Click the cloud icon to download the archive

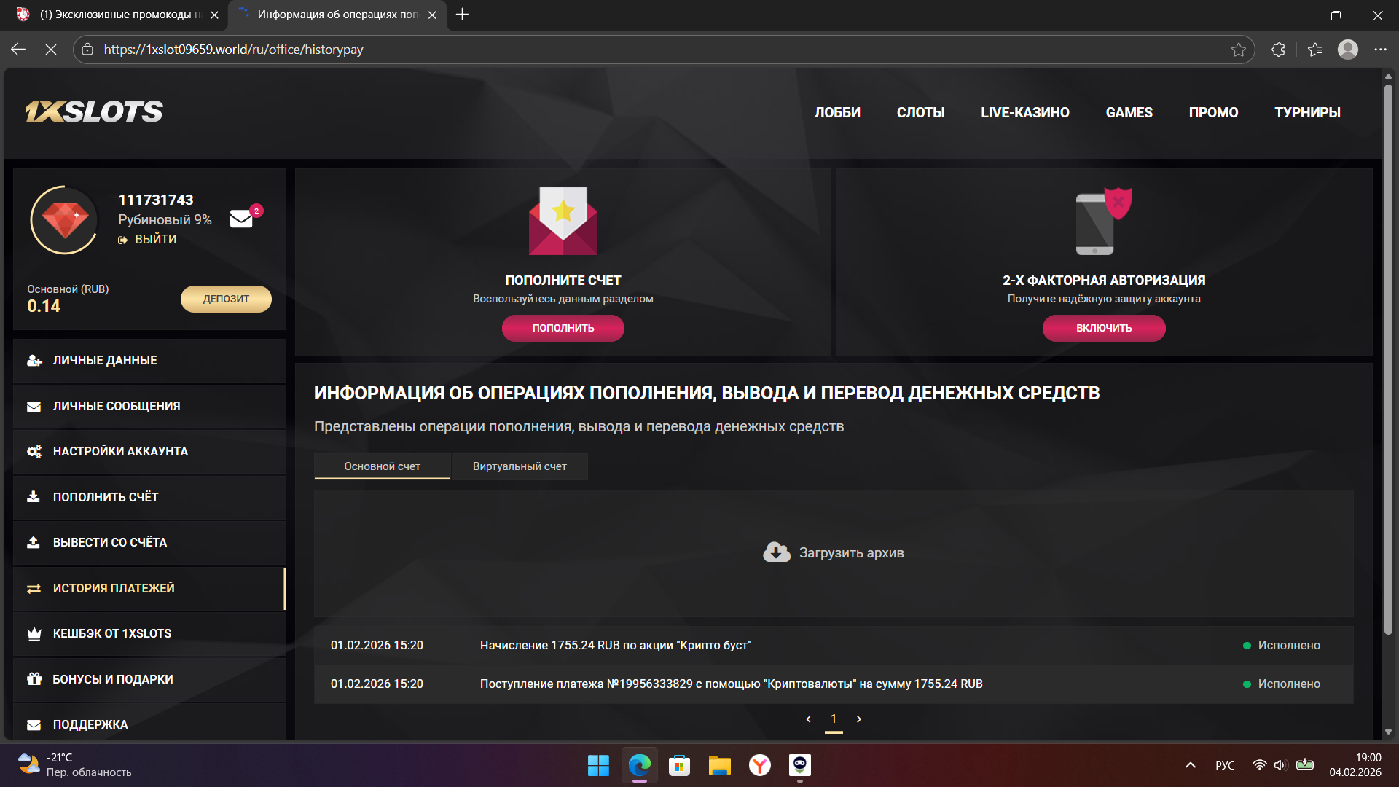coord(776,552)
